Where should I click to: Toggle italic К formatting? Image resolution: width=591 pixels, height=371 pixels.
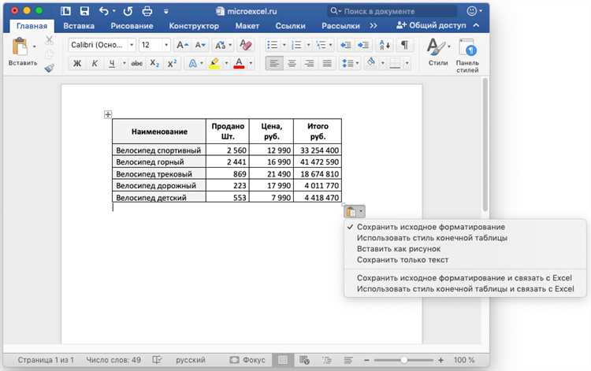pos(95,63)
